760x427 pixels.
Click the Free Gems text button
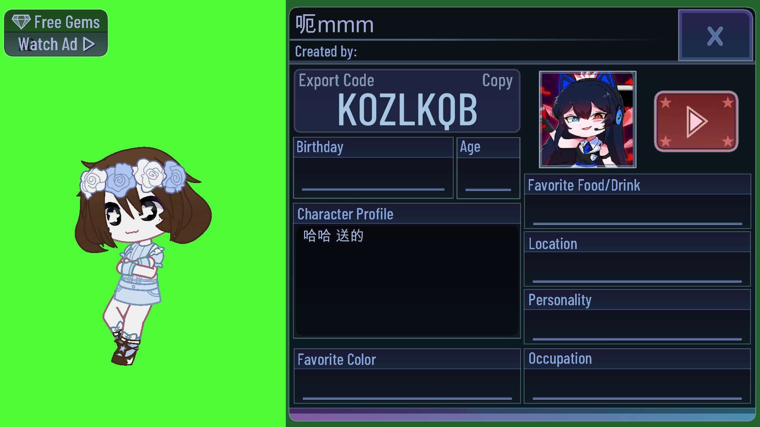tap(67, 22)
